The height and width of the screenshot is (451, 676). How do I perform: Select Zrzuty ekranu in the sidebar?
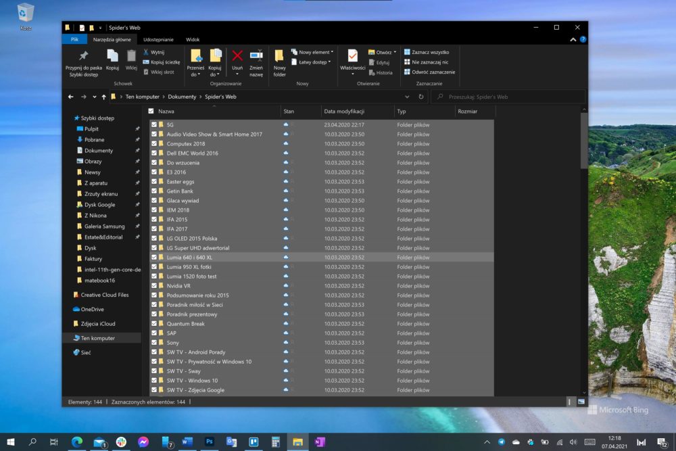click(x=101, y=194)
